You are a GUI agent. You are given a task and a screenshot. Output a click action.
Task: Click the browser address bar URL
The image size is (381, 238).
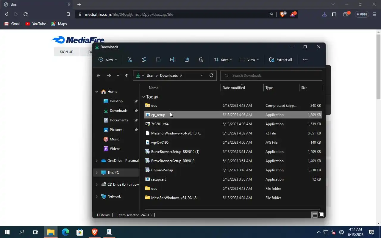pyautogui.click(x=129, y=14)
